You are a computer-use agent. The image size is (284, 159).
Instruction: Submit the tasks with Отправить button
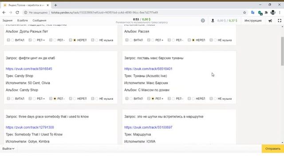click(273, 149)
